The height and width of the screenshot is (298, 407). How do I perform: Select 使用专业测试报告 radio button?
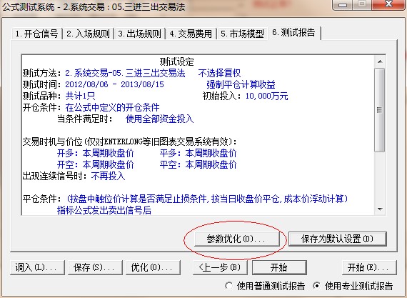click(x=353, y=286)
